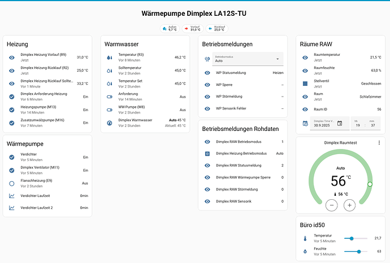This screenshot has height=263, width=390.
Task: Click the Rücklauf temperature badge
Action: click(x=217, y=29)
